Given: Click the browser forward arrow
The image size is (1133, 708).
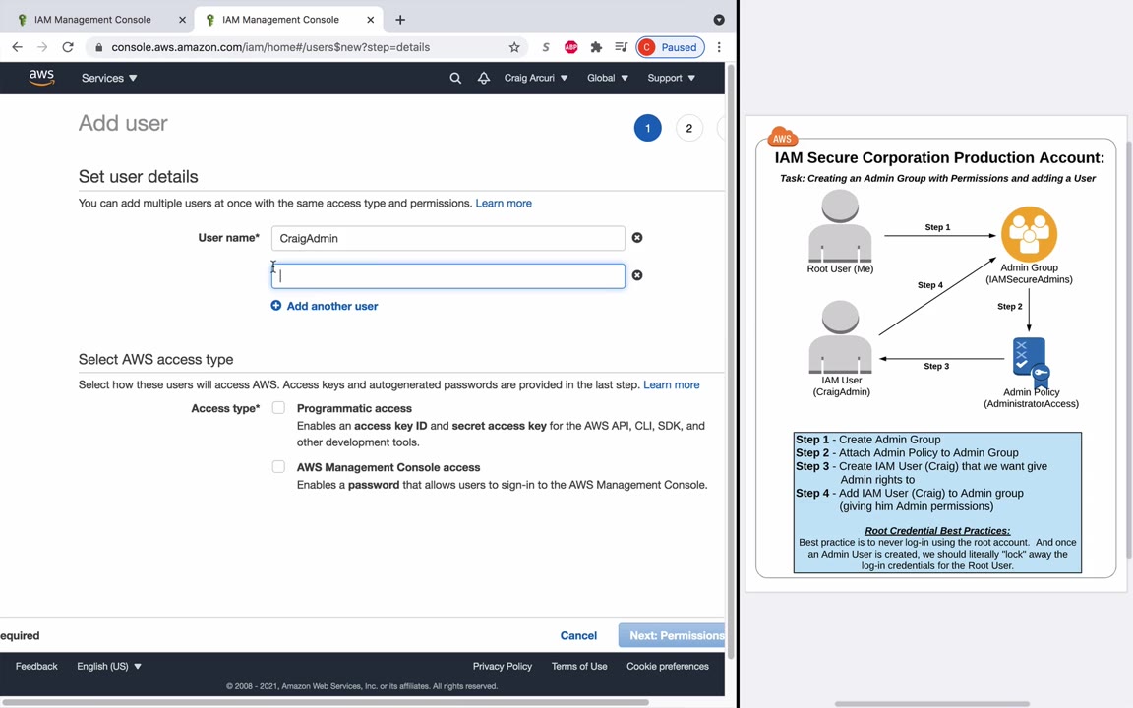Looking at the screenshot, I should pyautogui.click(x=42, y=47).
